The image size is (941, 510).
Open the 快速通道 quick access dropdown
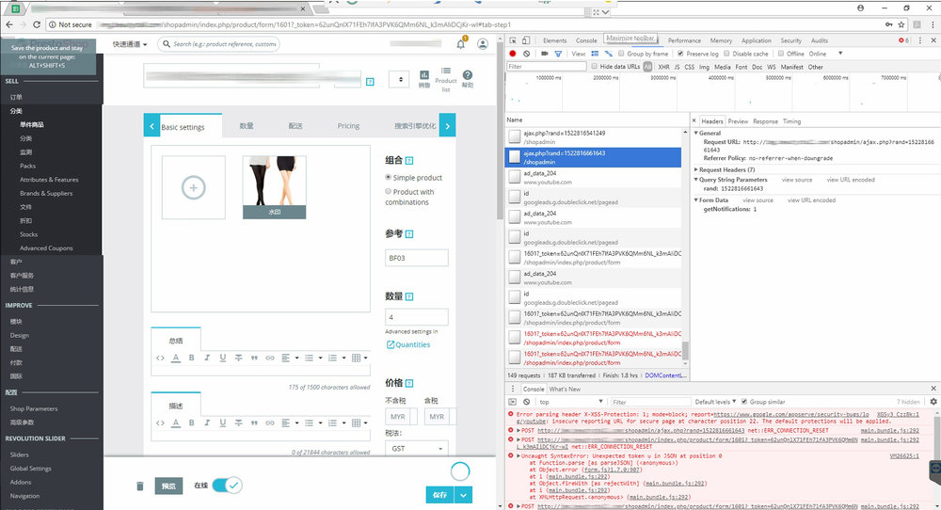tap(130, 44)
